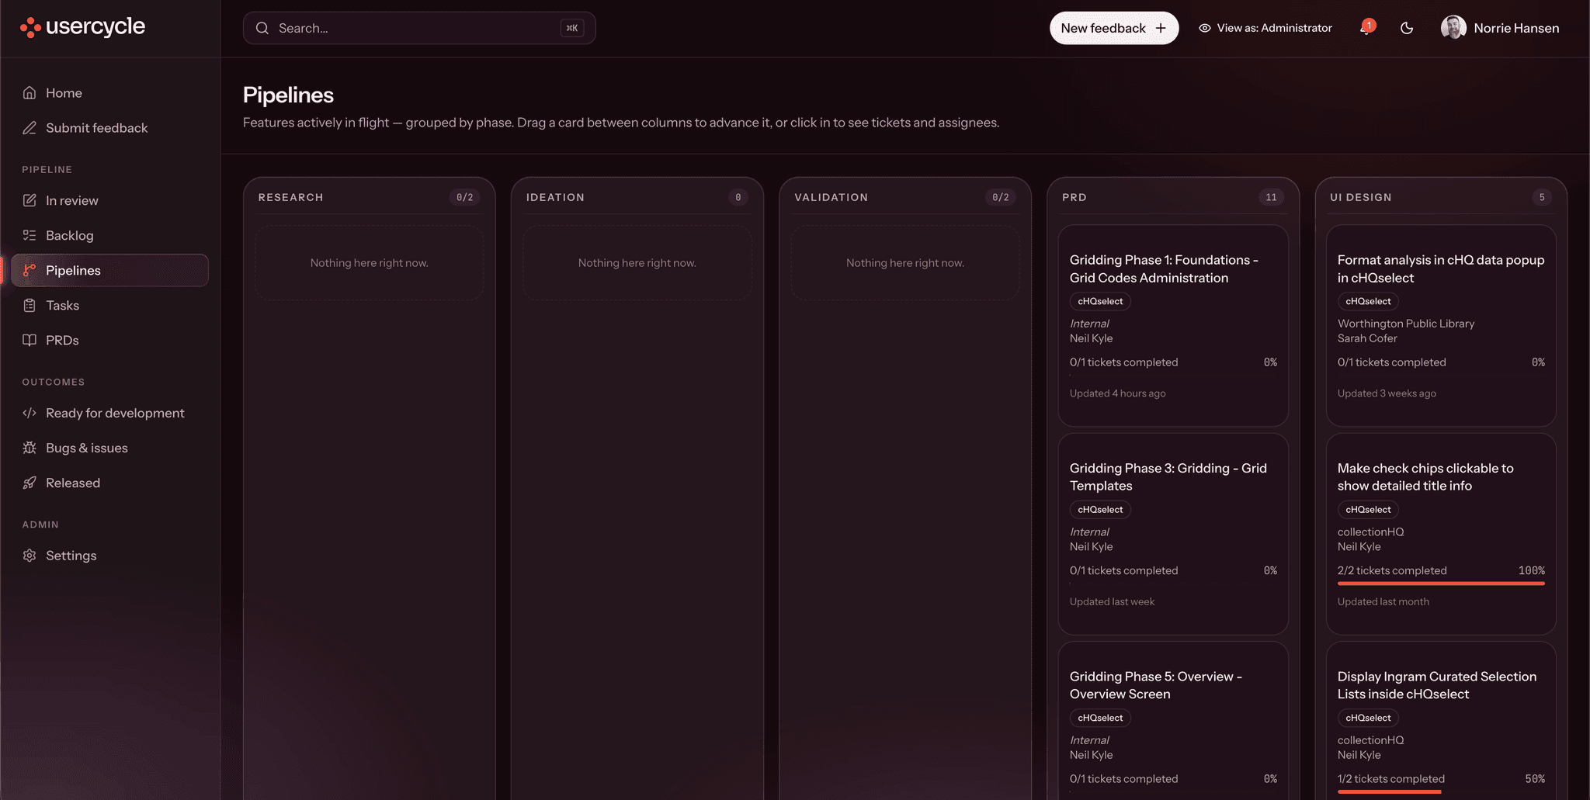This screenshot has width=1590, height=800.
Task: Open View as: Administrator switcher
Action: pos(1265,29)
